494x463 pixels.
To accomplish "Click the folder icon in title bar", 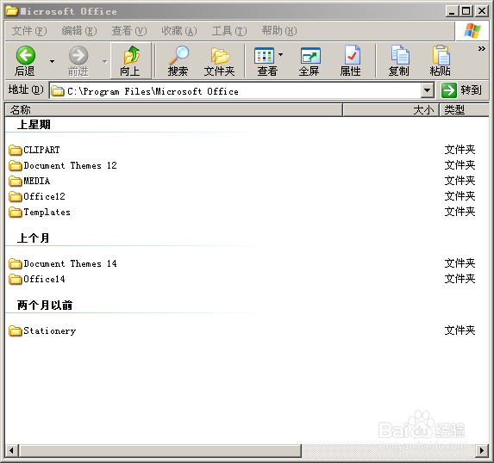I will pyautogui.click(x=12, y=11).
